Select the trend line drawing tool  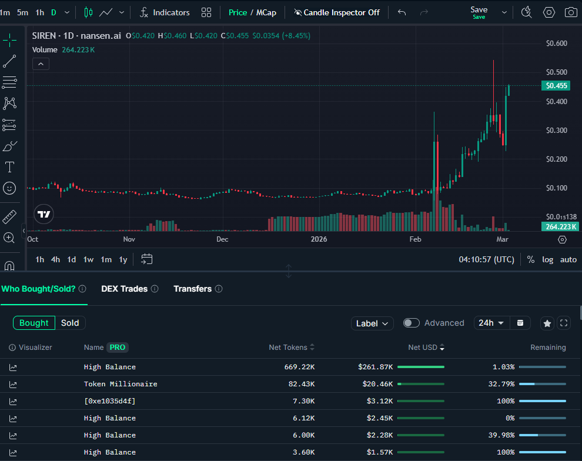[x=9, y=61]
